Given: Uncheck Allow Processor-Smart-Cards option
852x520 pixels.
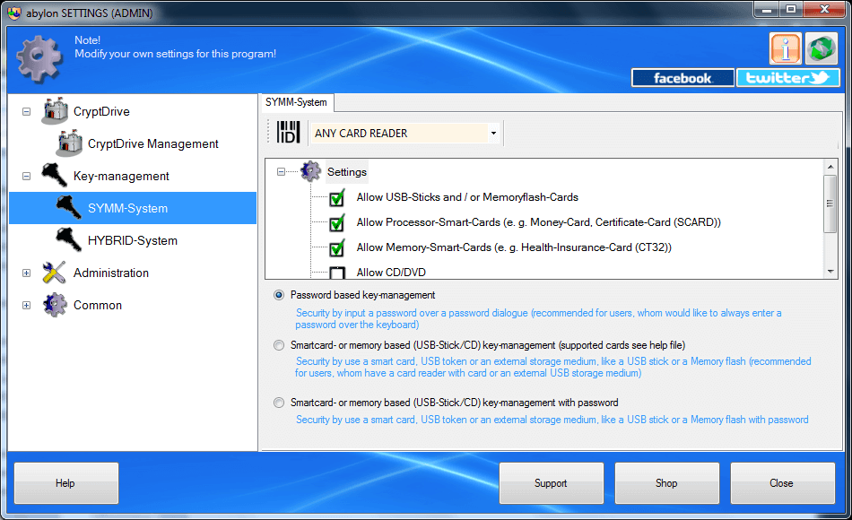Looking at the screenshot, I should point(337,222).
